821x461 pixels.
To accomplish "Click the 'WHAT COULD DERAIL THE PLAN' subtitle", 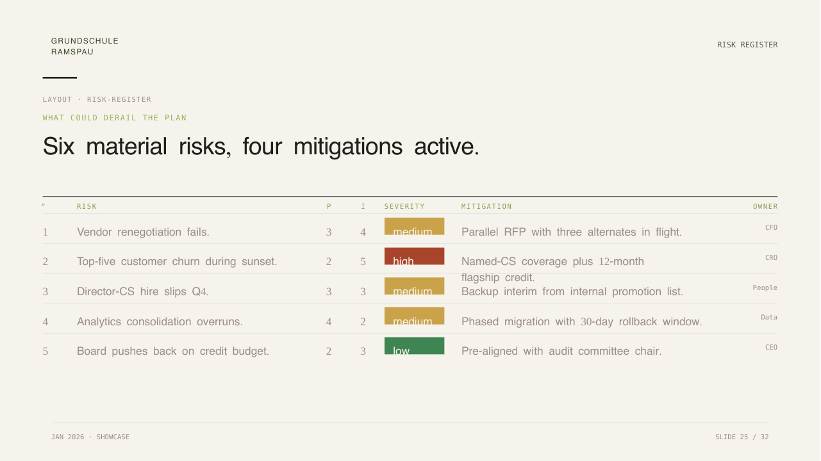I will pos(115,118).
